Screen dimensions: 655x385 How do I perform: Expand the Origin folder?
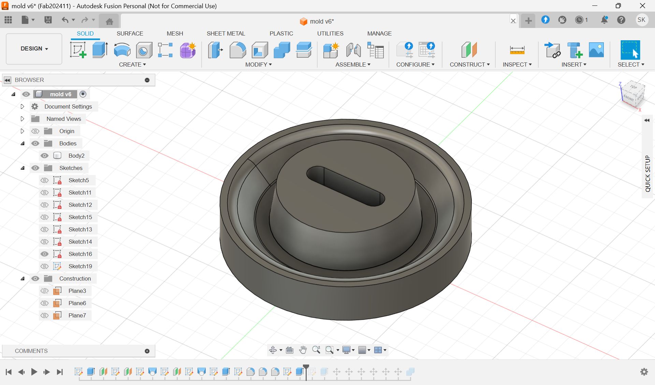22,131
